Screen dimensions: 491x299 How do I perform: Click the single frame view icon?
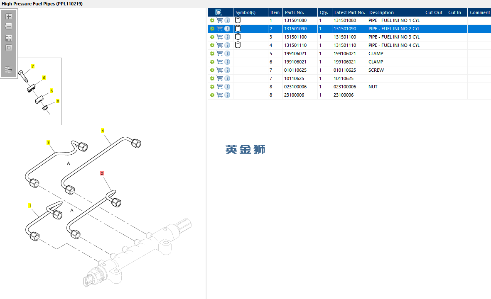tap(9, 48)
